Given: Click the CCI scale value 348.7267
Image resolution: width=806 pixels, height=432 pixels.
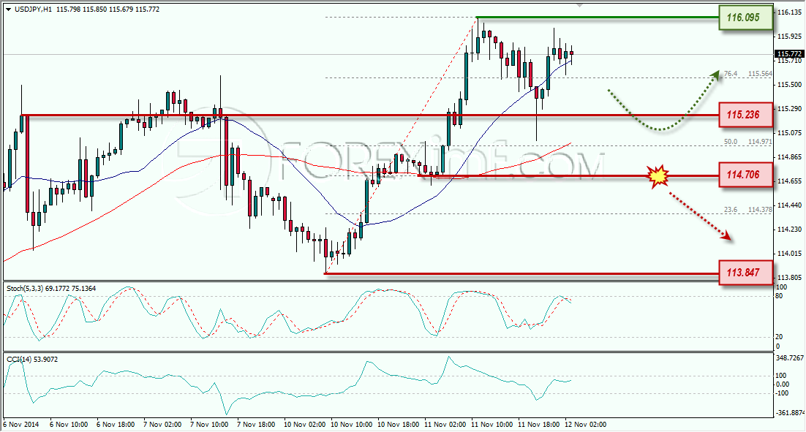Looking at the screenshot, I should (x=790, y=358).
